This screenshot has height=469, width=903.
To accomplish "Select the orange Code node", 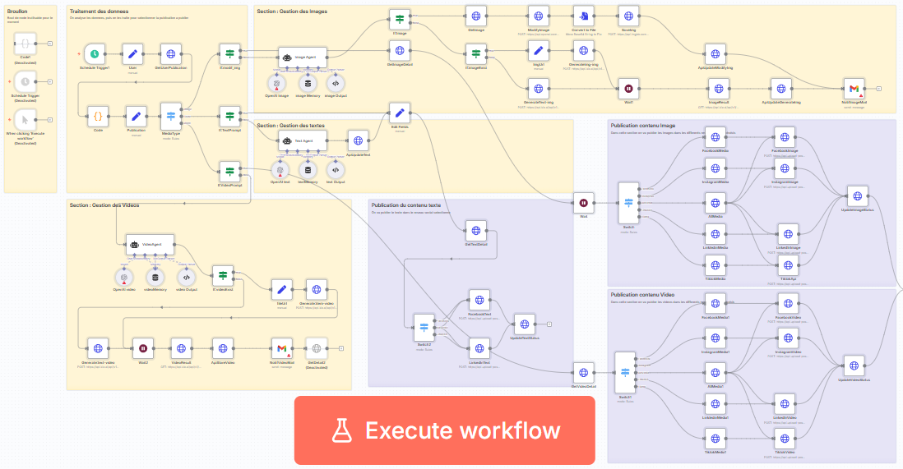I will tap(98, 116).
